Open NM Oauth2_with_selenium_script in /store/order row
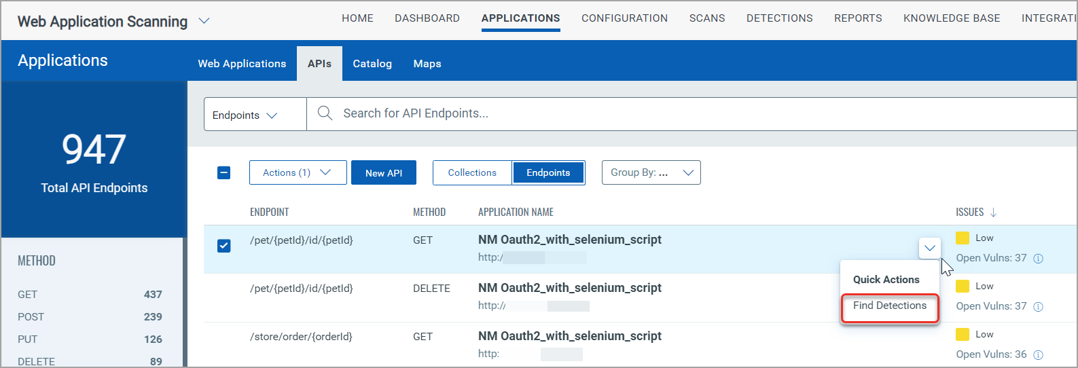Viewport: 1078px width, 368px height. [570, 336]
